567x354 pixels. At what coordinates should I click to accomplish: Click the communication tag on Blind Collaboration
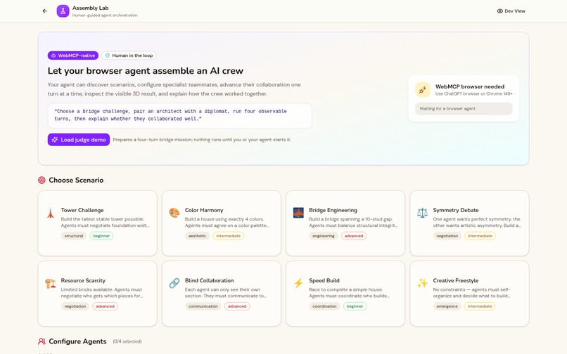203,306
